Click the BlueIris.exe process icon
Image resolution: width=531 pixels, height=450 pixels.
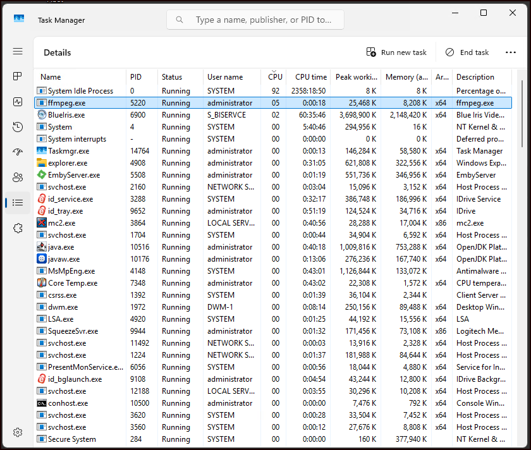[42, 115]
